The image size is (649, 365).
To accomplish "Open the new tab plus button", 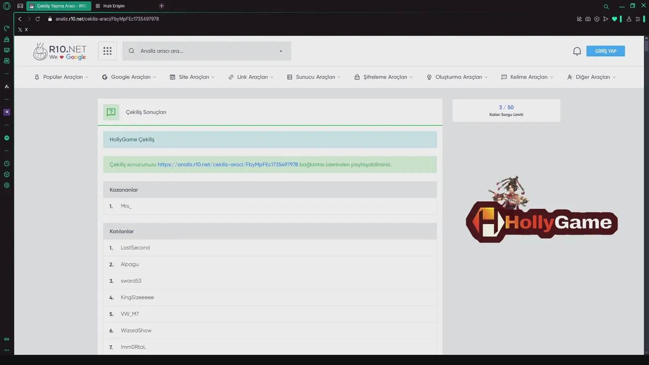I will 161,6.
